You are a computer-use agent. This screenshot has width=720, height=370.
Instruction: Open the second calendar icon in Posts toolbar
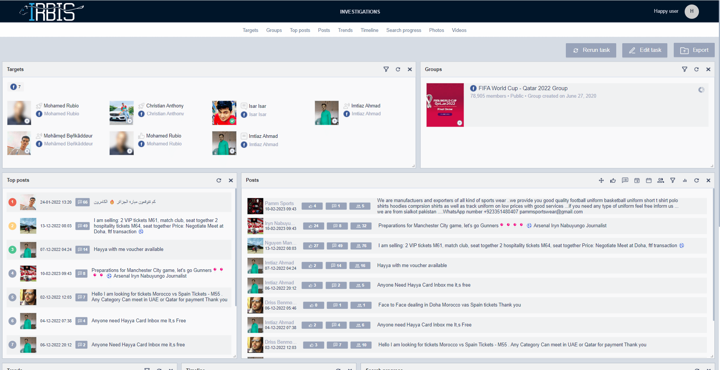pyautogui.click(x=649, y=180)
